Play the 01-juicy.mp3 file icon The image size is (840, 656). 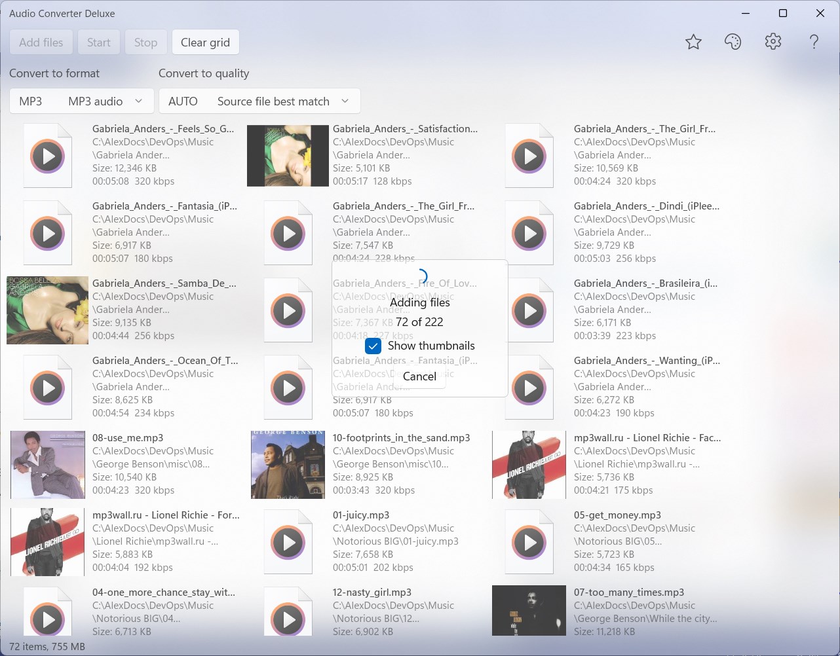288,542
